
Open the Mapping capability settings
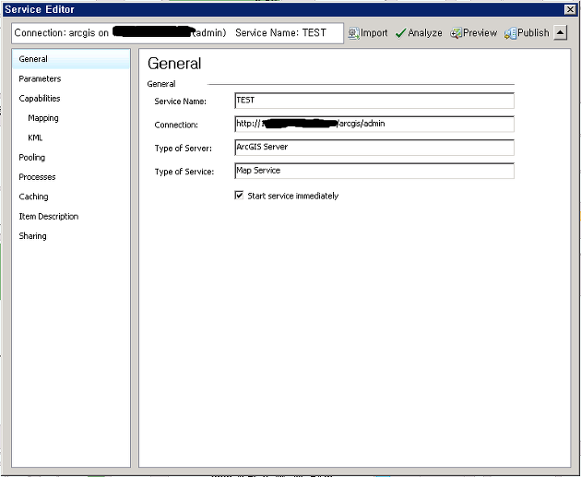coord(43,118)
